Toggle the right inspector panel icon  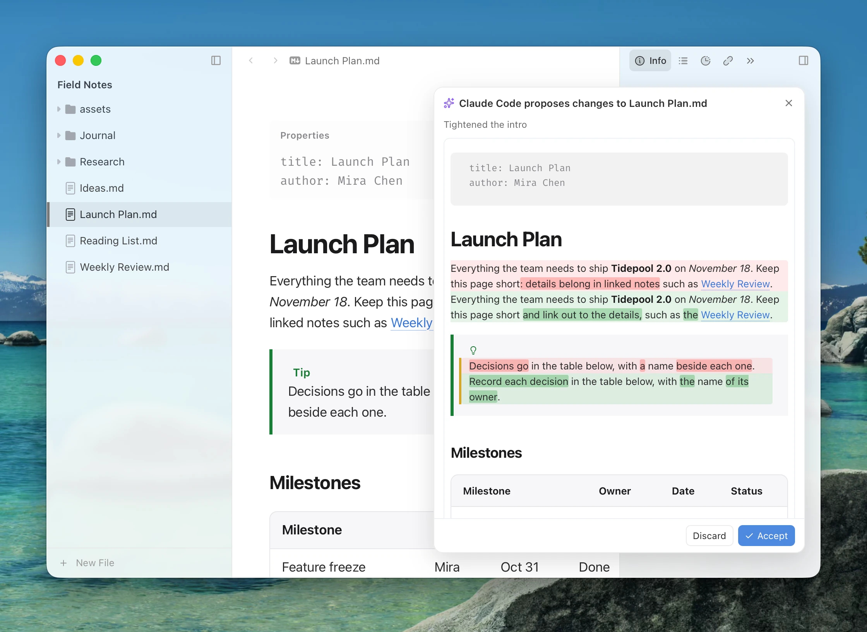[804, 60]
